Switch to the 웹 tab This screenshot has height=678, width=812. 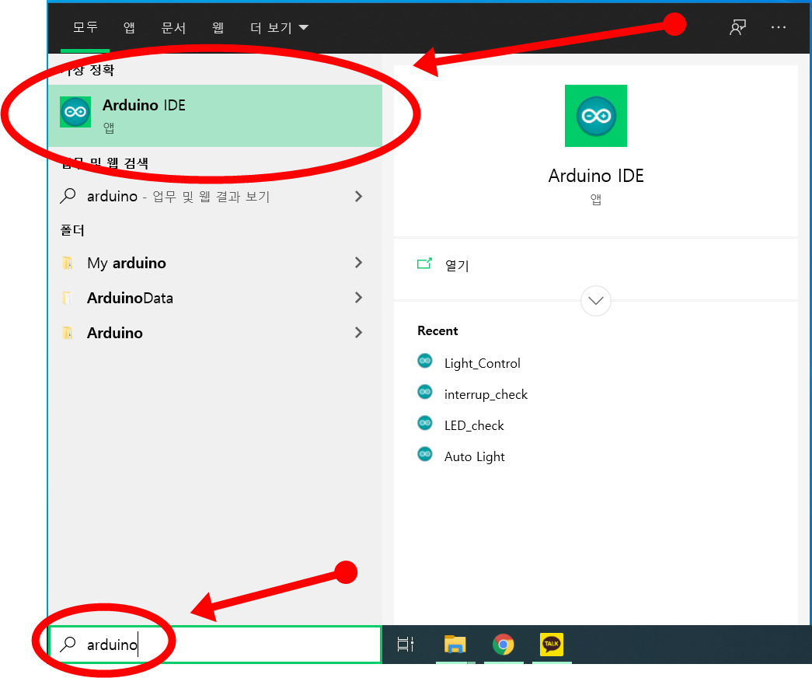click(218, 27)
